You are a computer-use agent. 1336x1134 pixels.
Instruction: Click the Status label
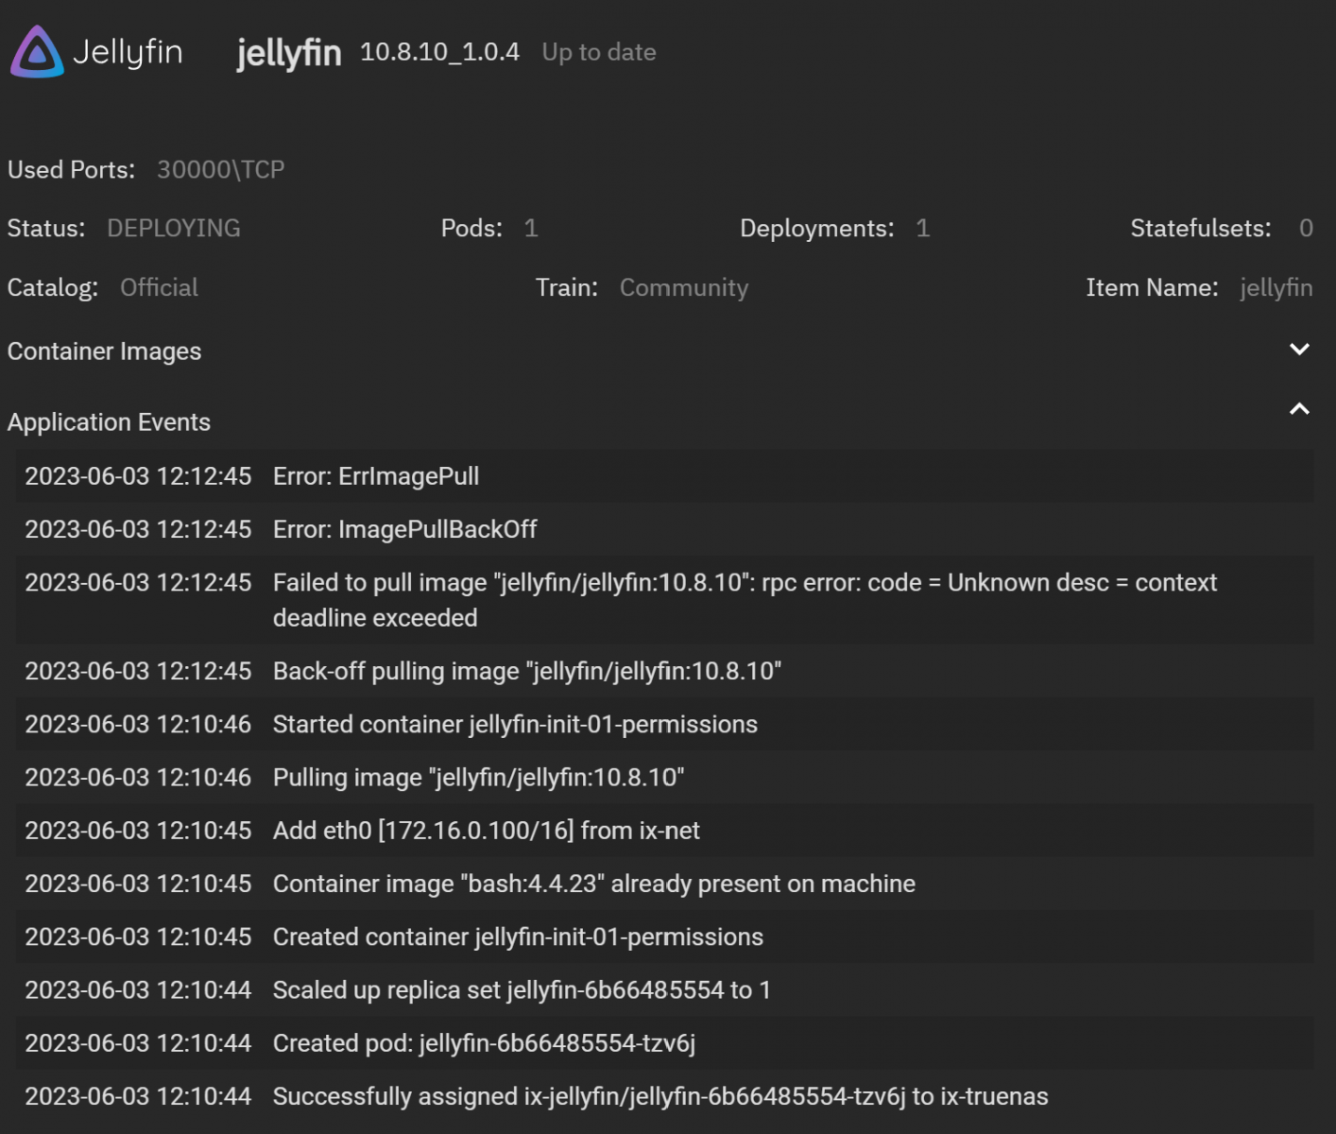(46, 229)
